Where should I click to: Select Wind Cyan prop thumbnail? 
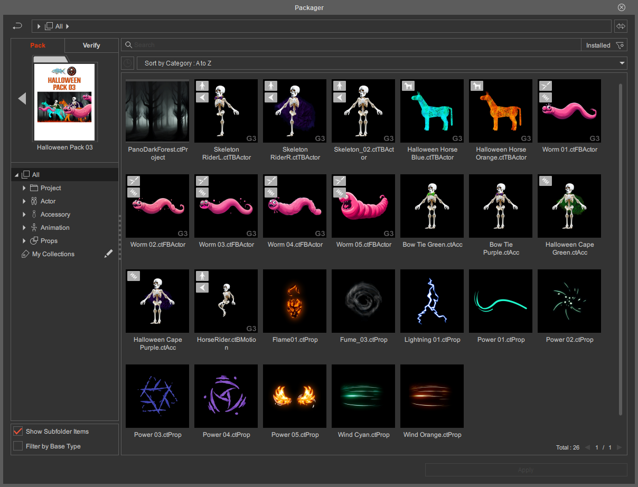tap(363, 396)
